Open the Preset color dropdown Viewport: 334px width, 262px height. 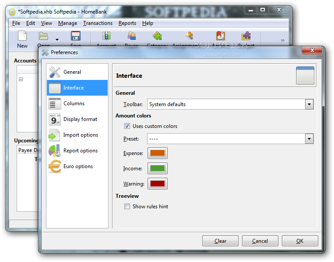click(230, 139)
